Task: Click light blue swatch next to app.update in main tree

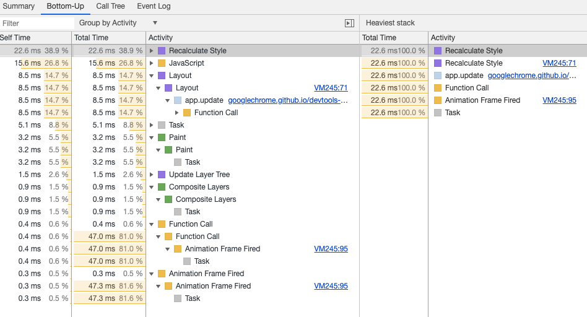Action: point(178,100)
